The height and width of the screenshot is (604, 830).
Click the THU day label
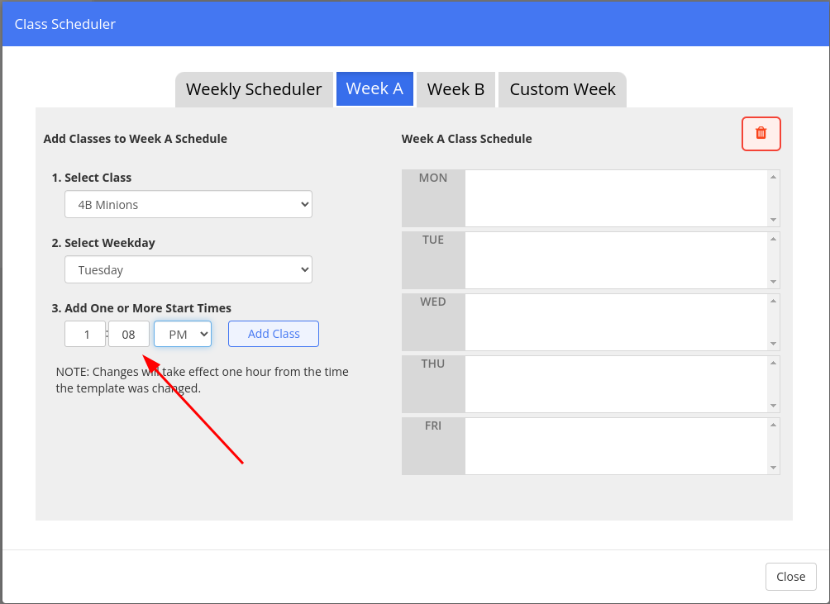(x=433, y=364)
